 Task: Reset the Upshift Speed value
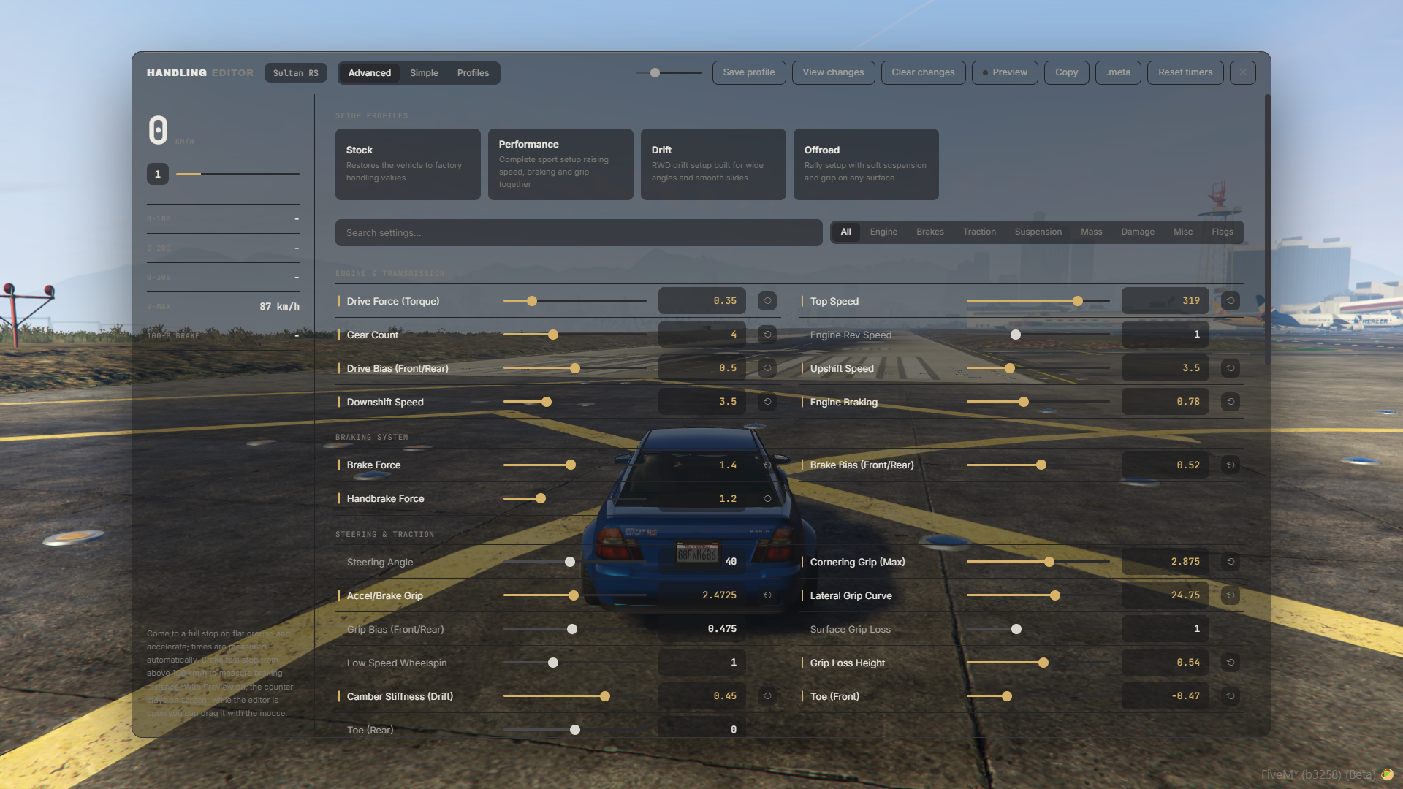(1231, 367)
